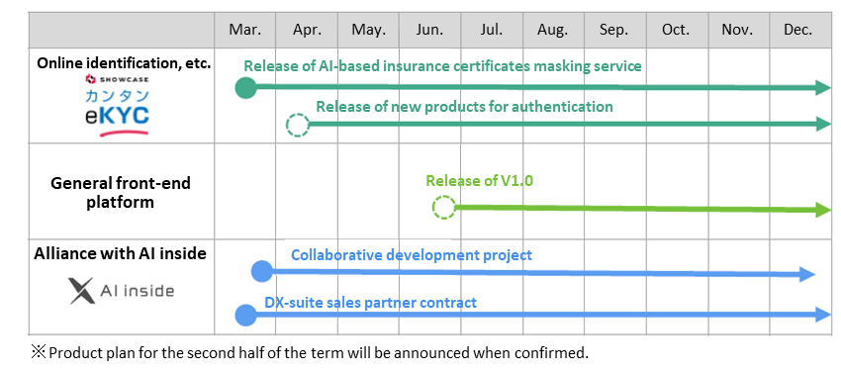Click the Dec. column header

pyautogui.click(x=798, y=30)
